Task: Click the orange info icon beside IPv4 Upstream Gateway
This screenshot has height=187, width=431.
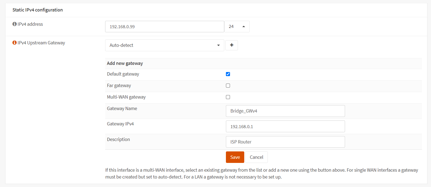Action: 15,43
